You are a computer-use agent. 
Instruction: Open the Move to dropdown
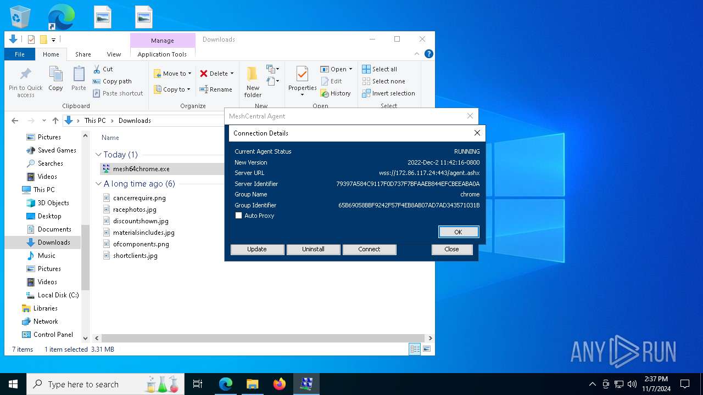(x=172, y=74)
